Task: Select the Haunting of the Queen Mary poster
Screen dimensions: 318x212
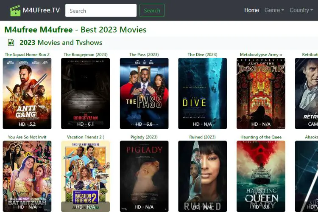Action: [x=261, y=176]
